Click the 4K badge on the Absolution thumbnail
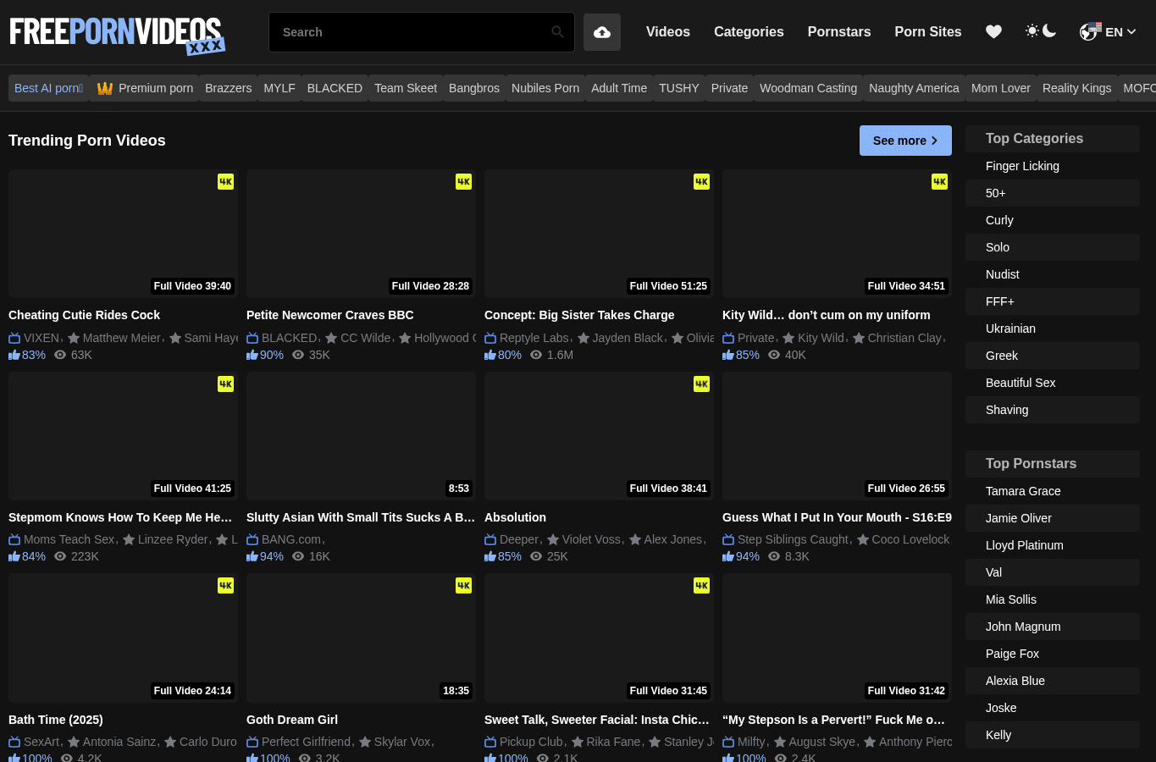This screenshot has width=1156, height=762. coord(702,384)
